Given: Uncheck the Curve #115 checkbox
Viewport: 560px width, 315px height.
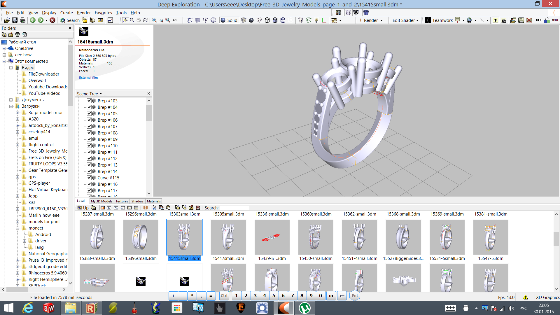Looking at the screenshot, I should [x=89, y=178].
